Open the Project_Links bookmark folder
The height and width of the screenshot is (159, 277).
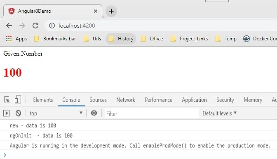[189, 38]
